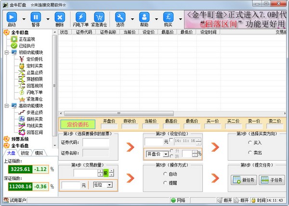Open 闪电下单 lightning order toolbar icon
This screenshot has height=206, width=289.
81,17
